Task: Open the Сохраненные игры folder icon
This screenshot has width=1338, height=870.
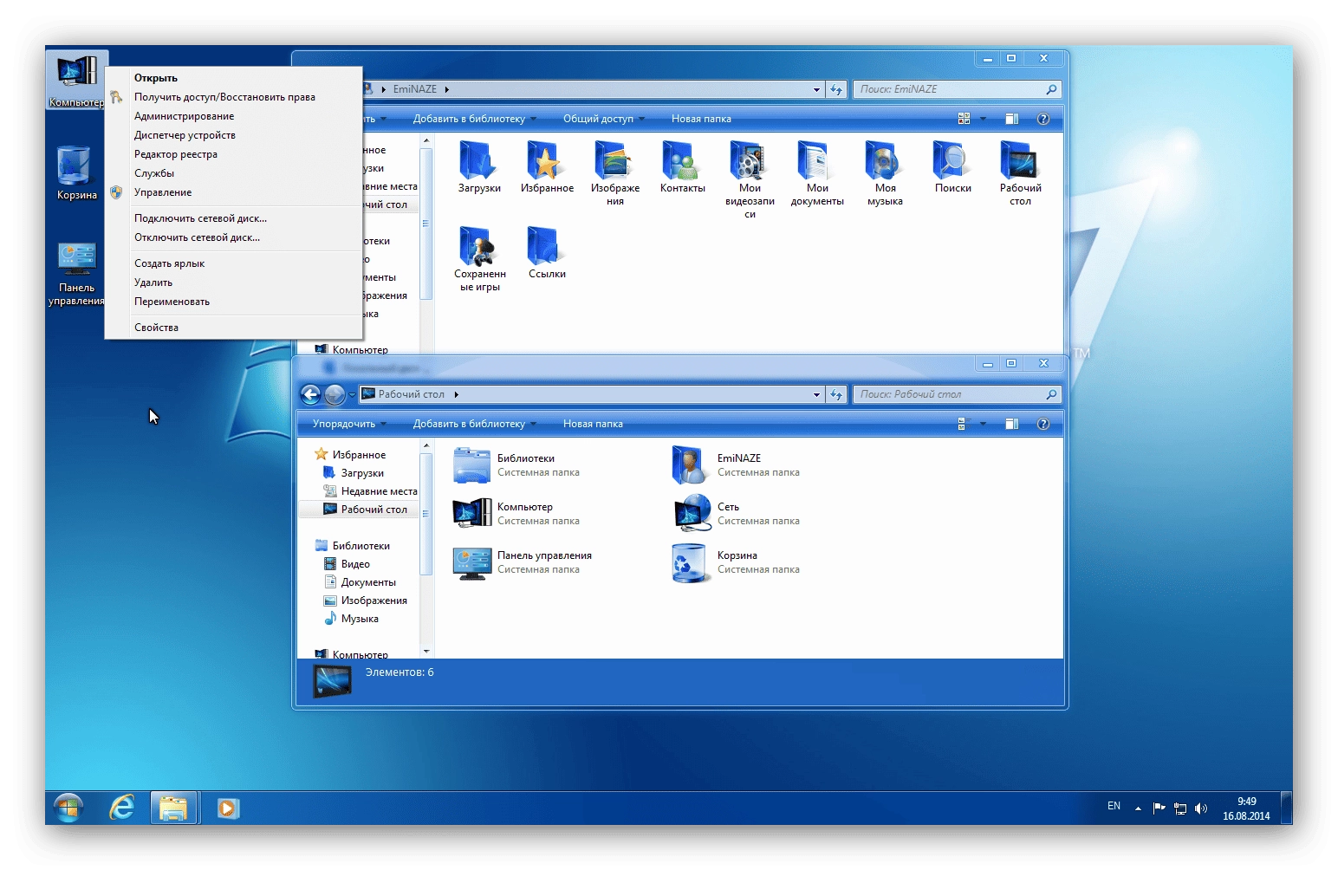Action: [478, 246]
